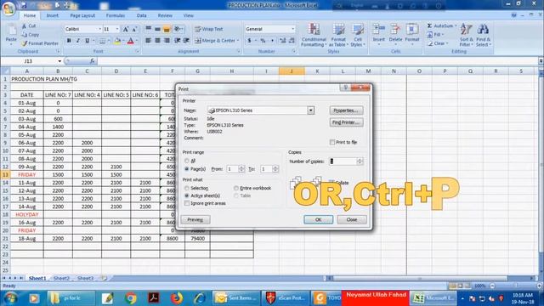544x306 pixels.
Task: Select the Selection print what option
Action: click(x=187, y=188)
